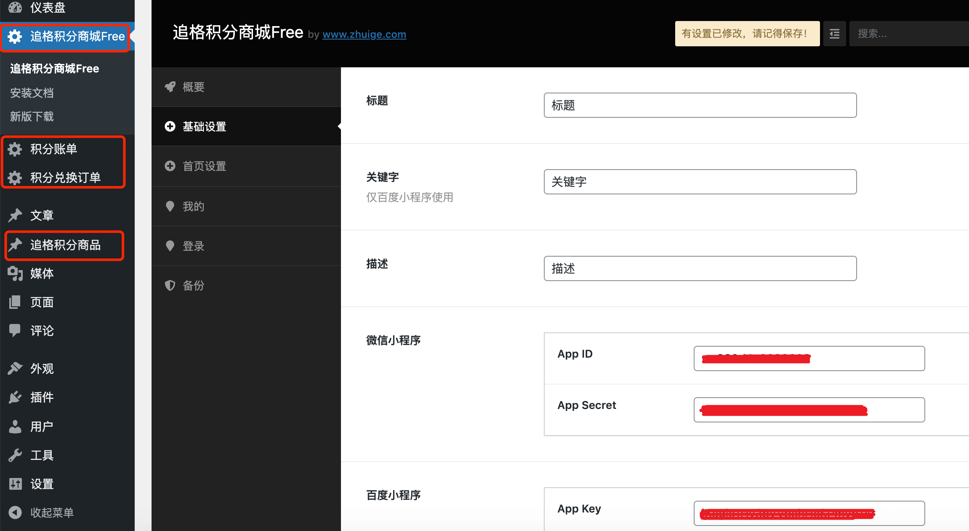Click the gear icon beside 积分兑换订单
This screenshot has width=969, height=531.
click(x=15, y=178)
